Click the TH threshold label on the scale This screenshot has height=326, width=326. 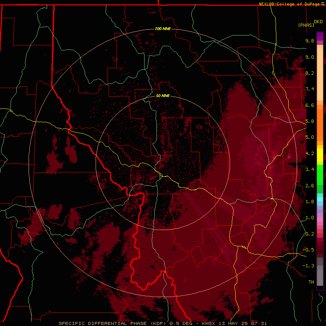pyautogui.click(x=311, y=282)
